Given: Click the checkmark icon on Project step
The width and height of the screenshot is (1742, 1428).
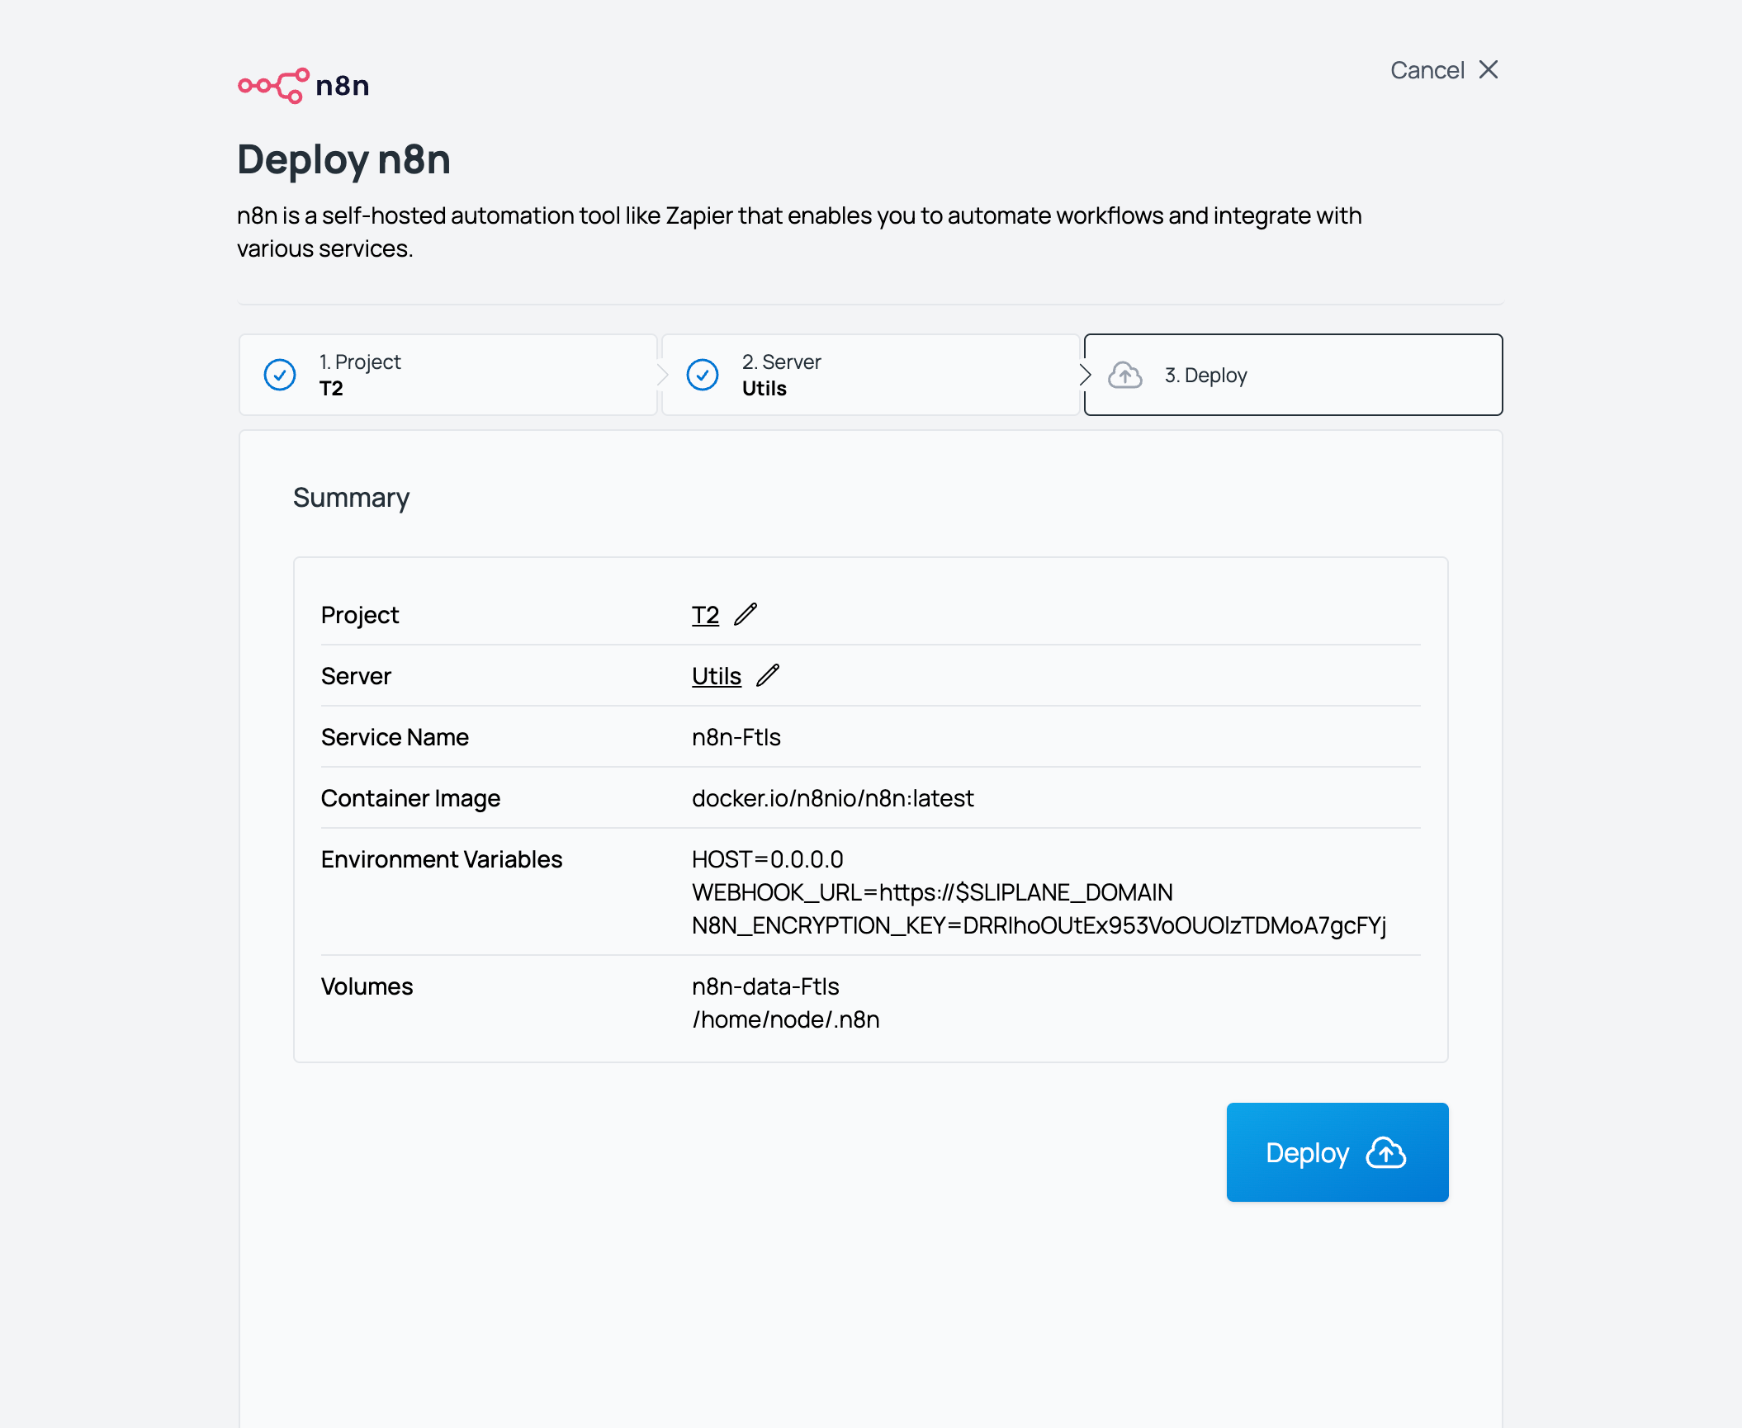Looking at the screenshot, I should click(280, 375).
